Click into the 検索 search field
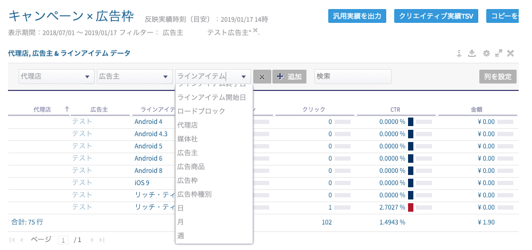532x250 pixels. [353, 77]
